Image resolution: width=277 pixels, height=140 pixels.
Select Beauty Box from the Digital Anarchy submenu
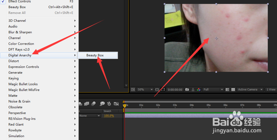(98, 55)
